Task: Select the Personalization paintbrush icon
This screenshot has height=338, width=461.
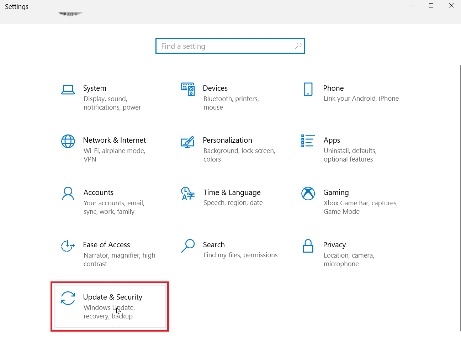Action: [187, 142]
